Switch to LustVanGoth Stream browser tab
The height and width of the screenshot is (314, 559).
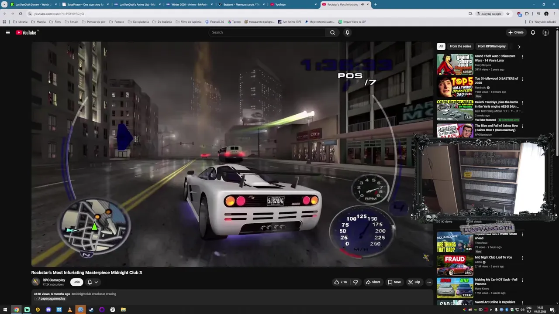[x=34, y=4]
